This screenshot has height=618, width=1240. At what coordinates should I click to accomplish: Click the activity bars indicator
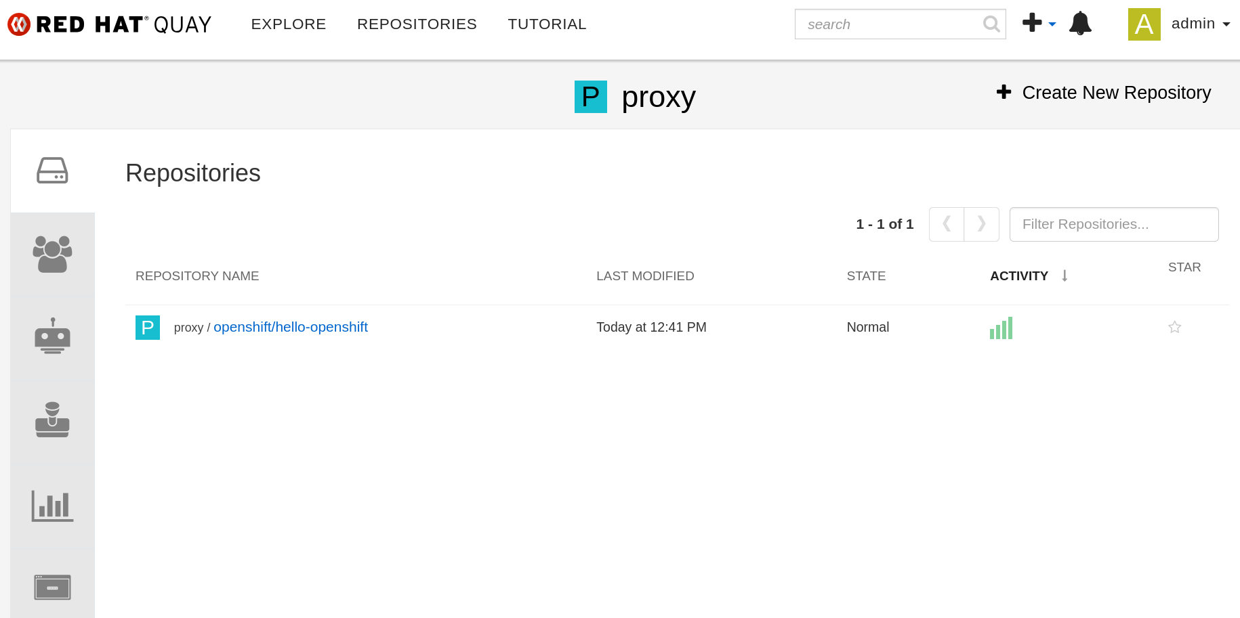[1001, 328]
